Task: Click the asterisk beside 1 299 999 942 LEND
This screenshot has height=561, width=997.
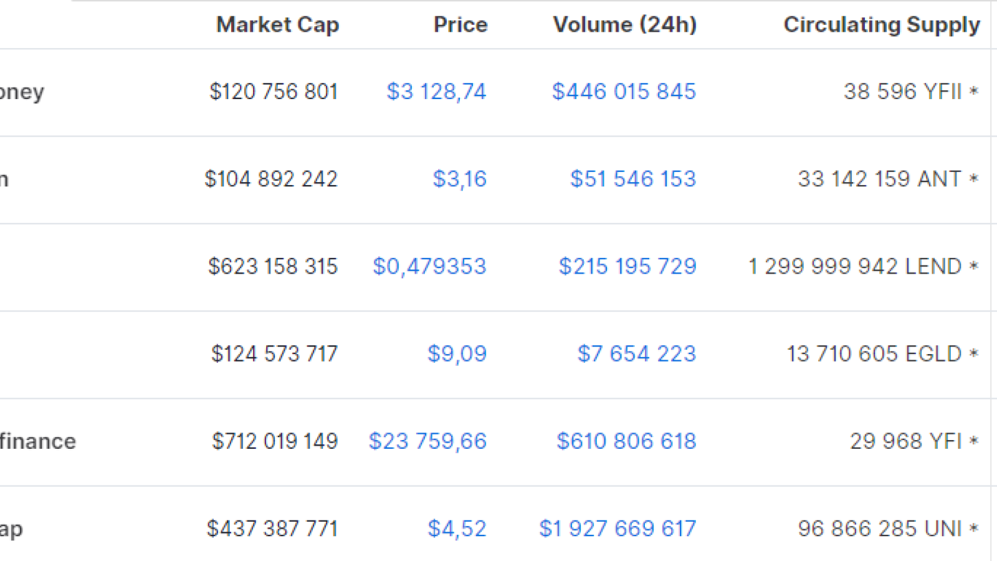Action: click(974, 266)
